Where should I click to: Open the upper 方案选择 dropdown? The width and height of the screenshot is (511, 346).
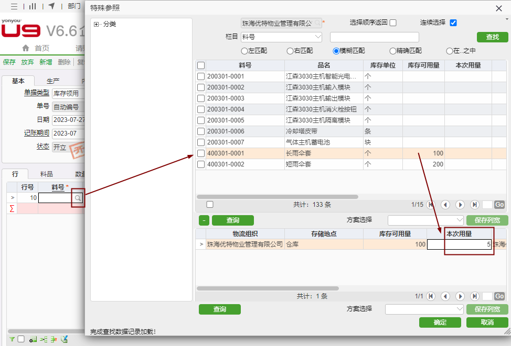(425, 220)
